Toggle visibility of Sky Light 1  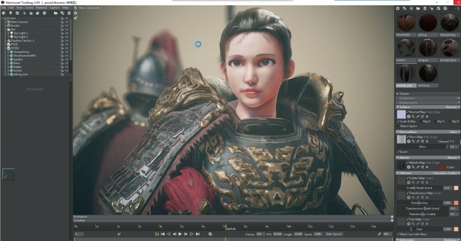[x=67, y=33]
